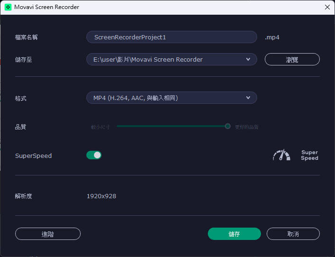Screen dimensions: 335x257
Task: Click the 品質 quality slider handle
Action: pos(228,126)
